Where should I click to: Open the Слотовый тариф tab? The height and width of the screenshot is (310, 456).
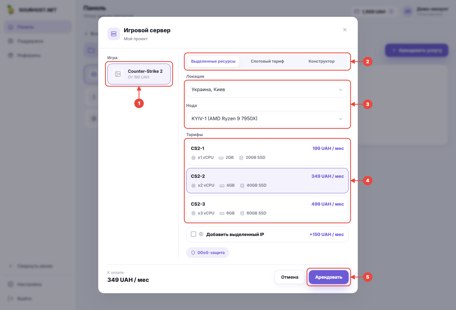click(x=267, y=61)
